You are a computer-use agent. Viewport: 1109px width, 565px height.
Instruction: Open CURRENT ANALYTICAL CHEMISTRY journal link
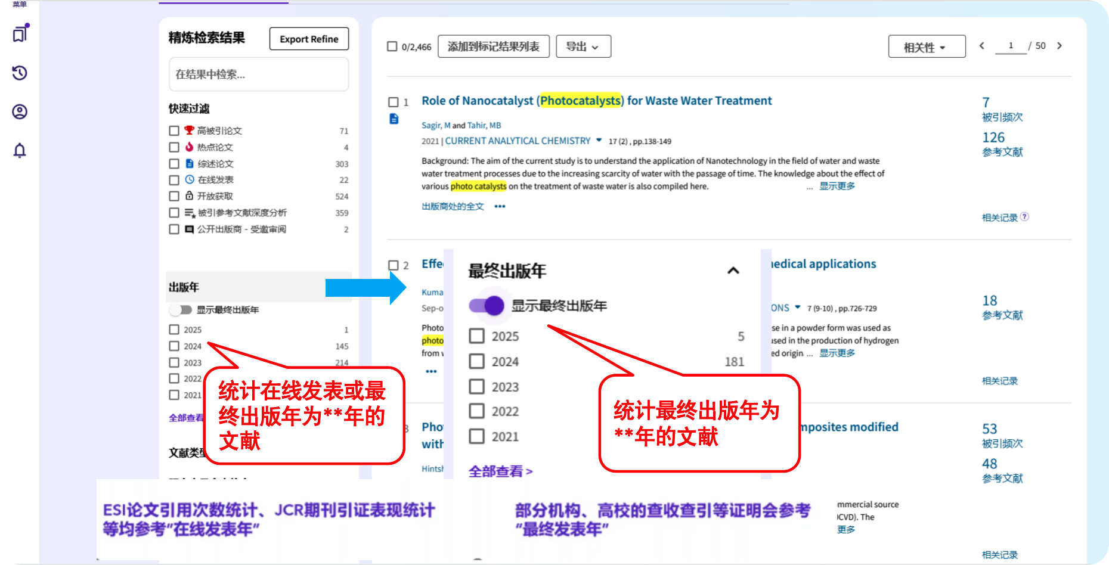(x=518, y=141)
